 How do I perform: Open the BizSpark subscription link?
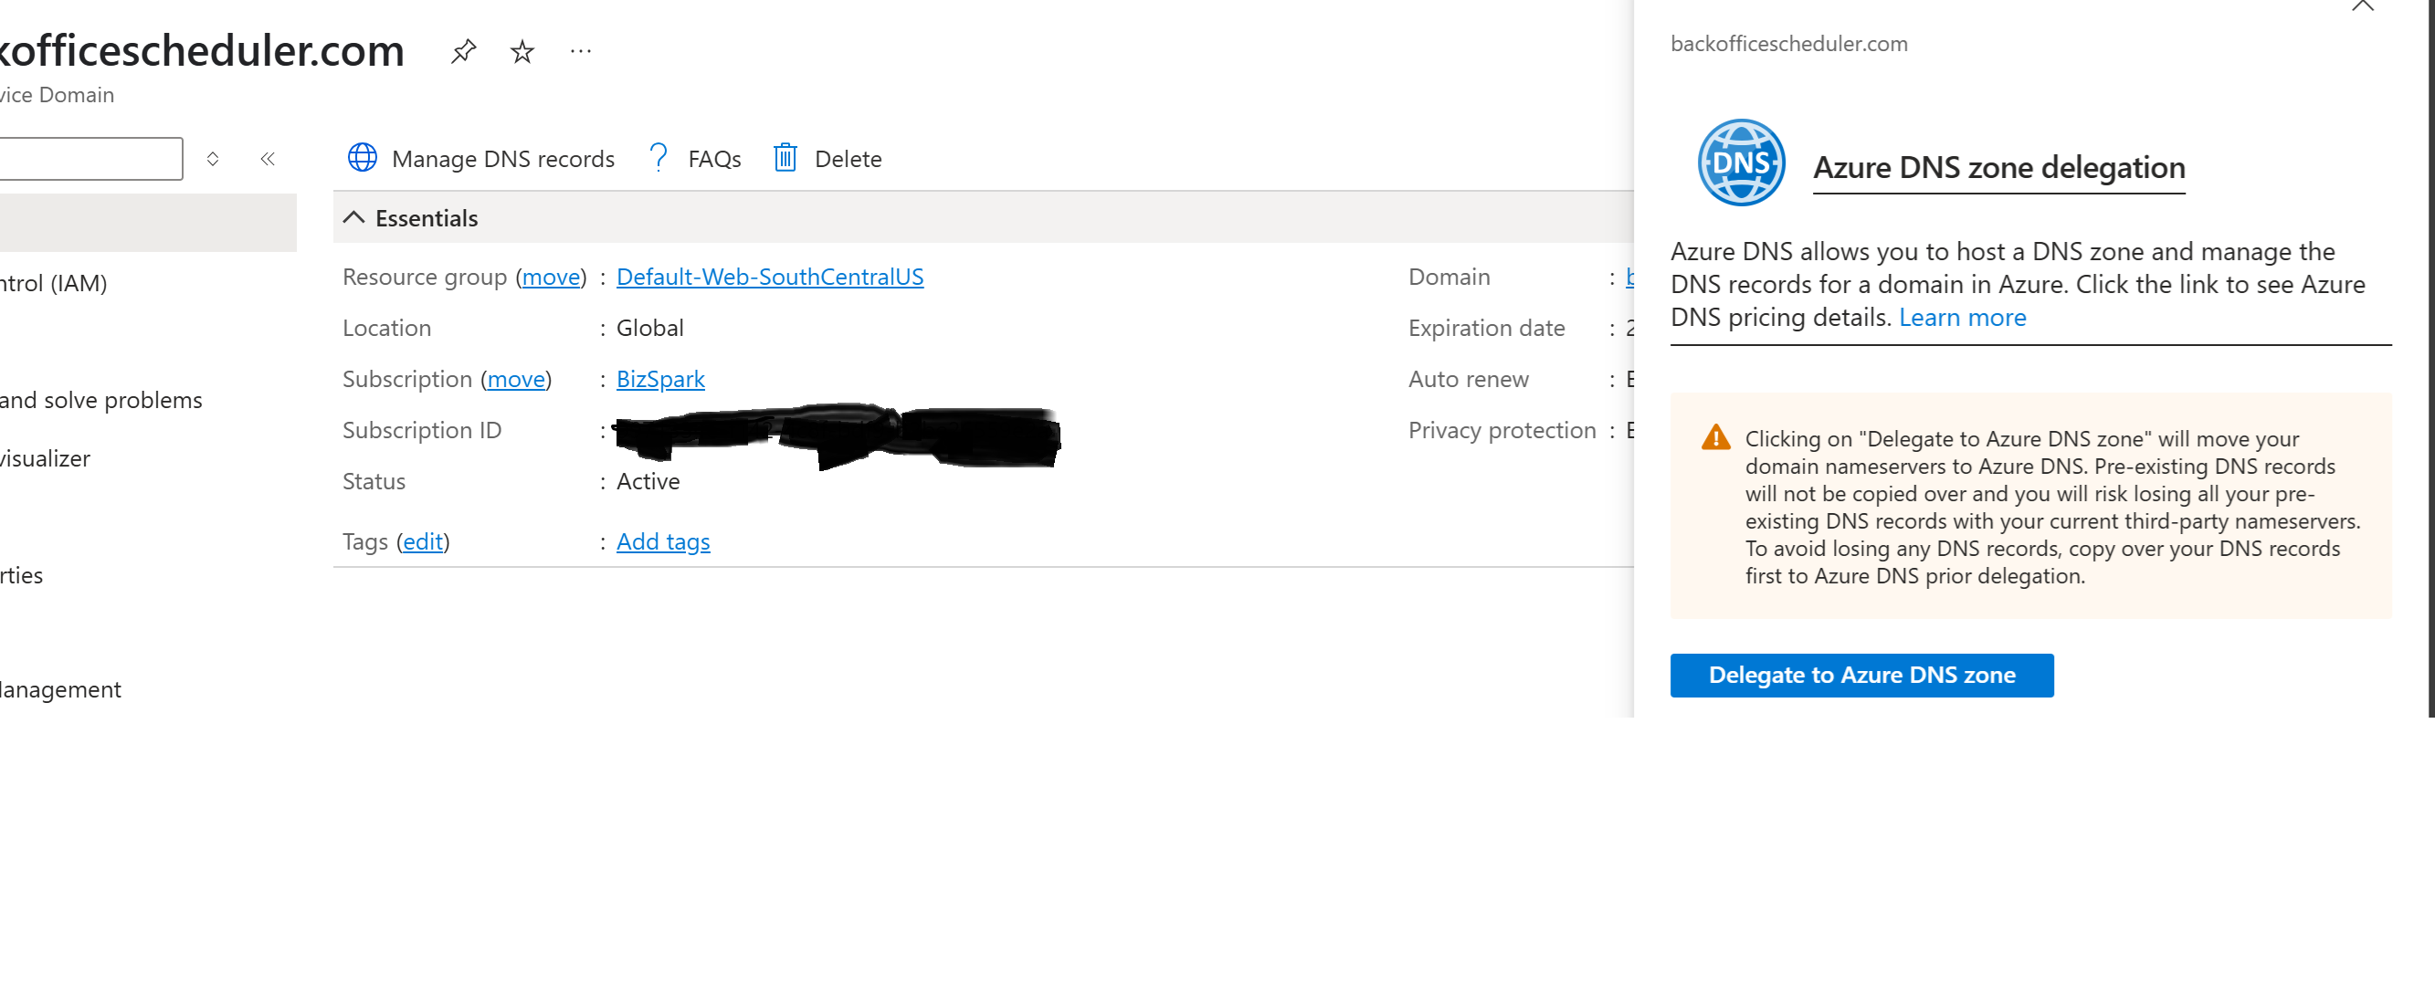[659, 379]
